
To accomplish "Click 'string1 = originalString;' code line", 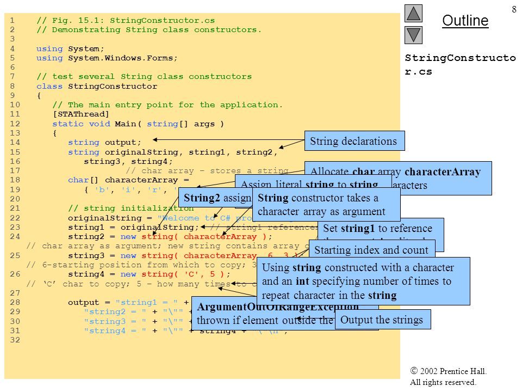I will pyautogui.click(x=134, y=228).
